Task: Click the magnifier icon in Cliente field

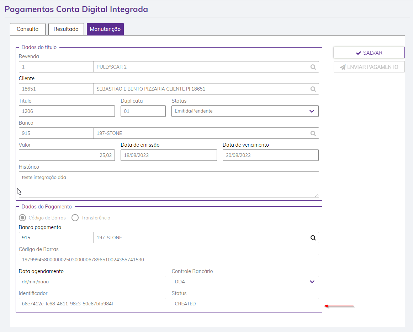Action: [x=313, y=89]
